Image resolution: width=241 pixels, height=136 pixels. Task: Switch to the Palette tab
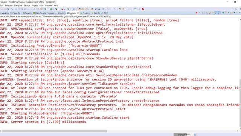(96, 13)
